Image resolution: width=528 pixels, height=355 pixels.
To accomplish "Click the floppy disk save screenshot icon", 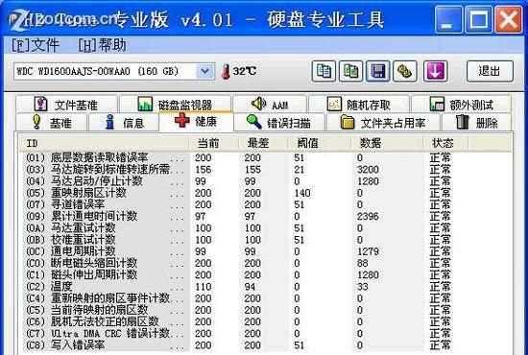I will tap(378, 71).
